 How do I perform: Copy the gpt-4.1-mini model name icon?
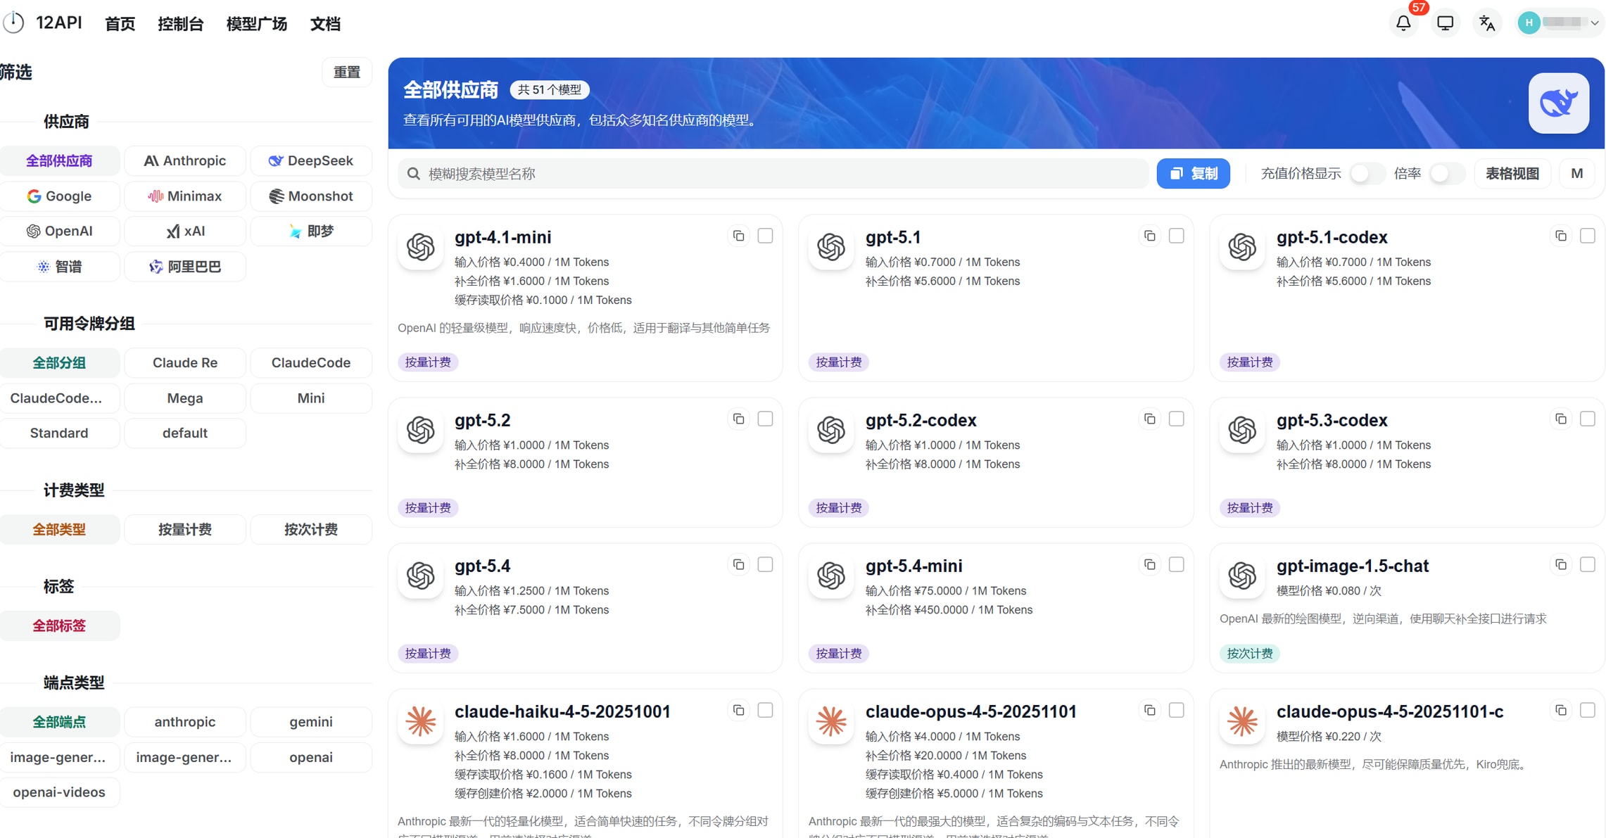pyautogui.click(x=738, y=236)
